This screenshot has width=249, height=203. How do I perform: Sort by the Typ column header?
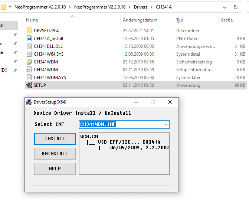point(180,20)
